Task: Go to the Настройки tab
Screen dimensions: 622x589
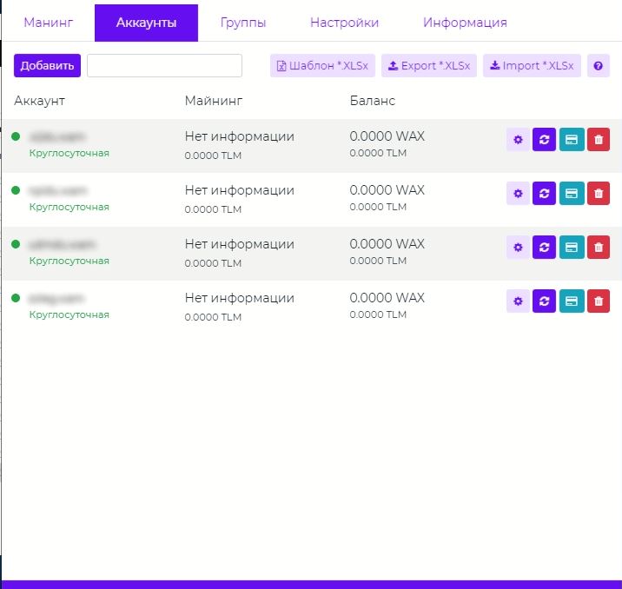Action: click(x=344, y=23)
